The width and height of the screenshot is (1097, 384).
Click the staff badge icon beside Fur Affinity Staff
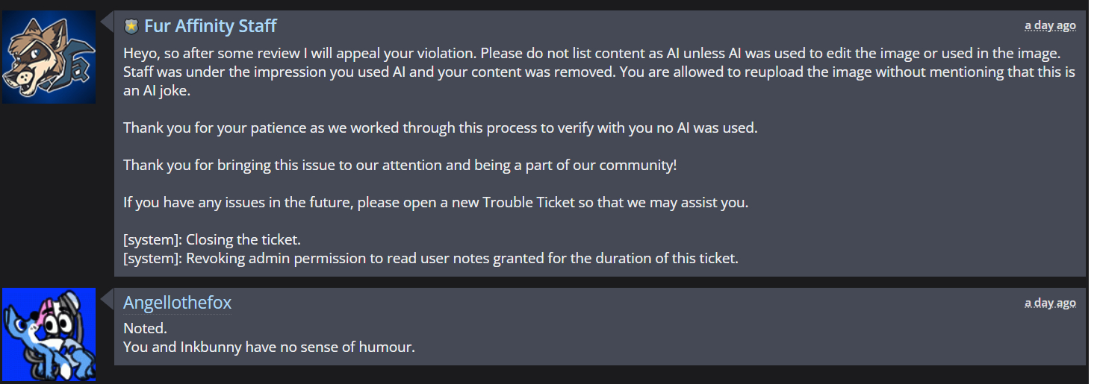pos(131,27)
